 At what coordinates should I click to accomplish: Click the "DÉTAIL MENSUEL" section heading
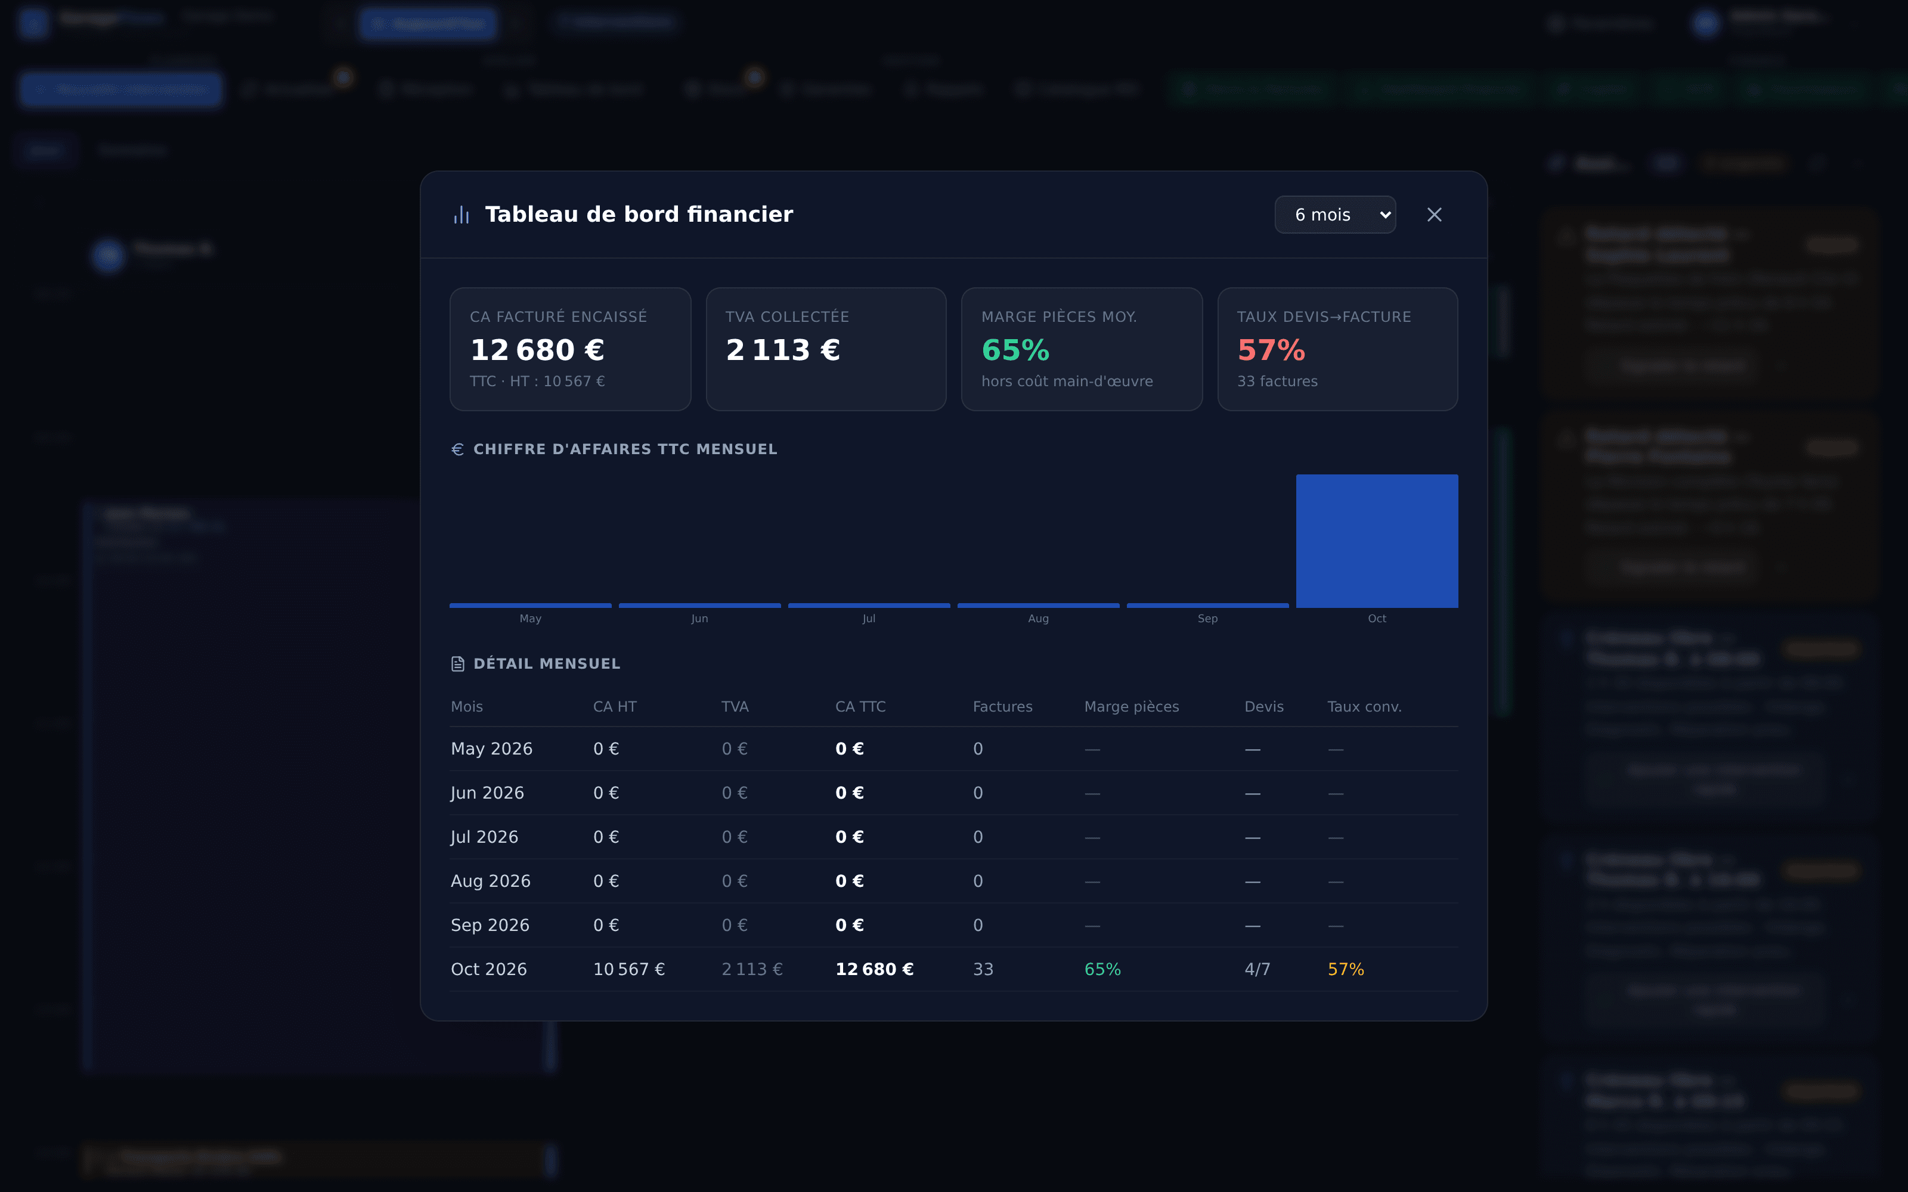[x=546, y=664]
